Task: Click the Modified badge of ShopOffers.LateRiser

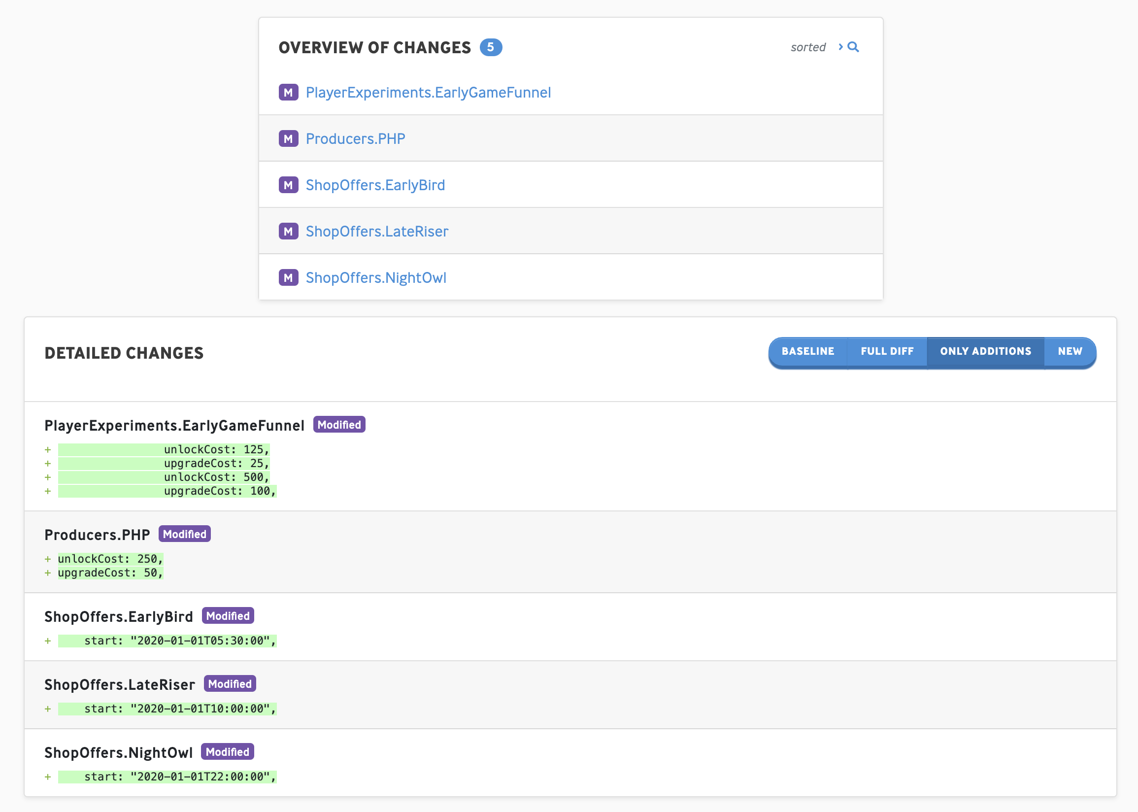Action: coord(230,684)
